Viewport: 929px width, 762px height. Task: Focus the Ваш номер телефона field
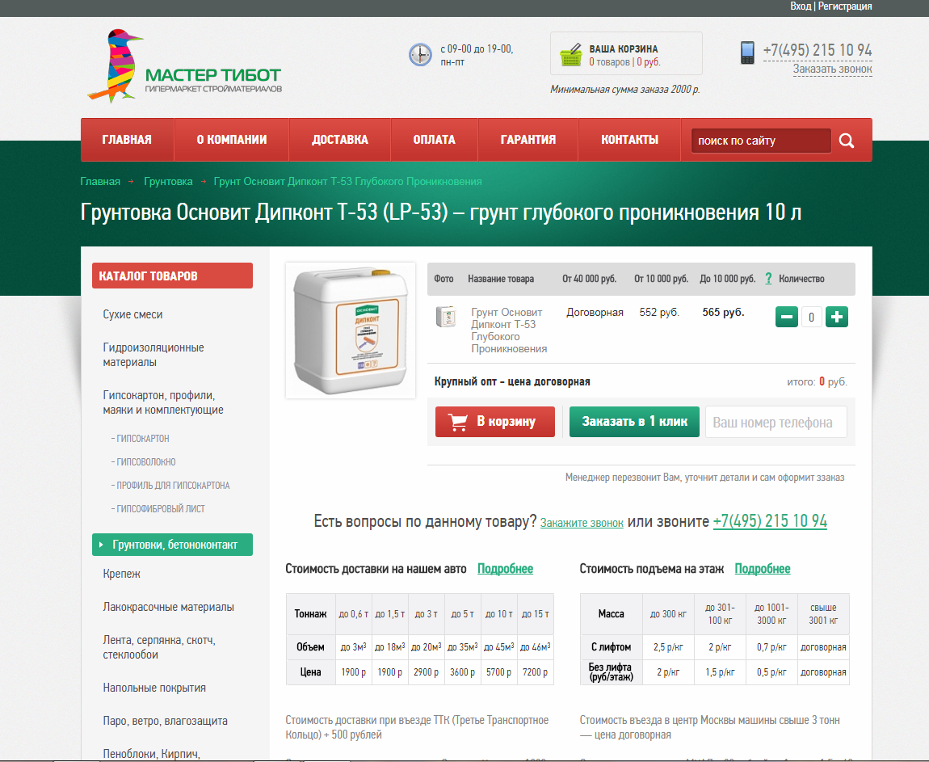[776, 422]
